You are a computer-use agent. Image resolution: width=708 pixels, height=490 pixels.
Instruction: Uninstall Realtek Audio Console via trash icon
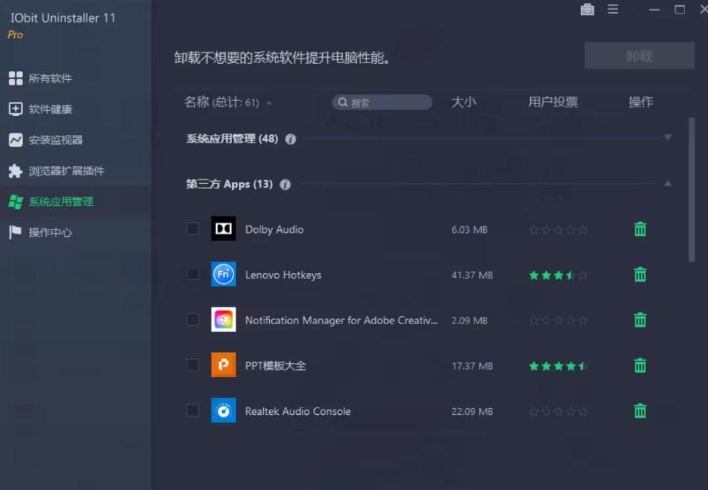640,411
